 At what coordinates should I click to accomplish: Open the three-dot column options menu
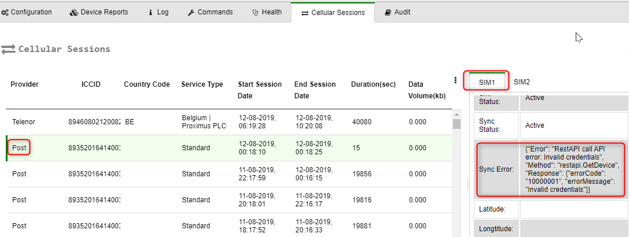[x=456, y=80]
